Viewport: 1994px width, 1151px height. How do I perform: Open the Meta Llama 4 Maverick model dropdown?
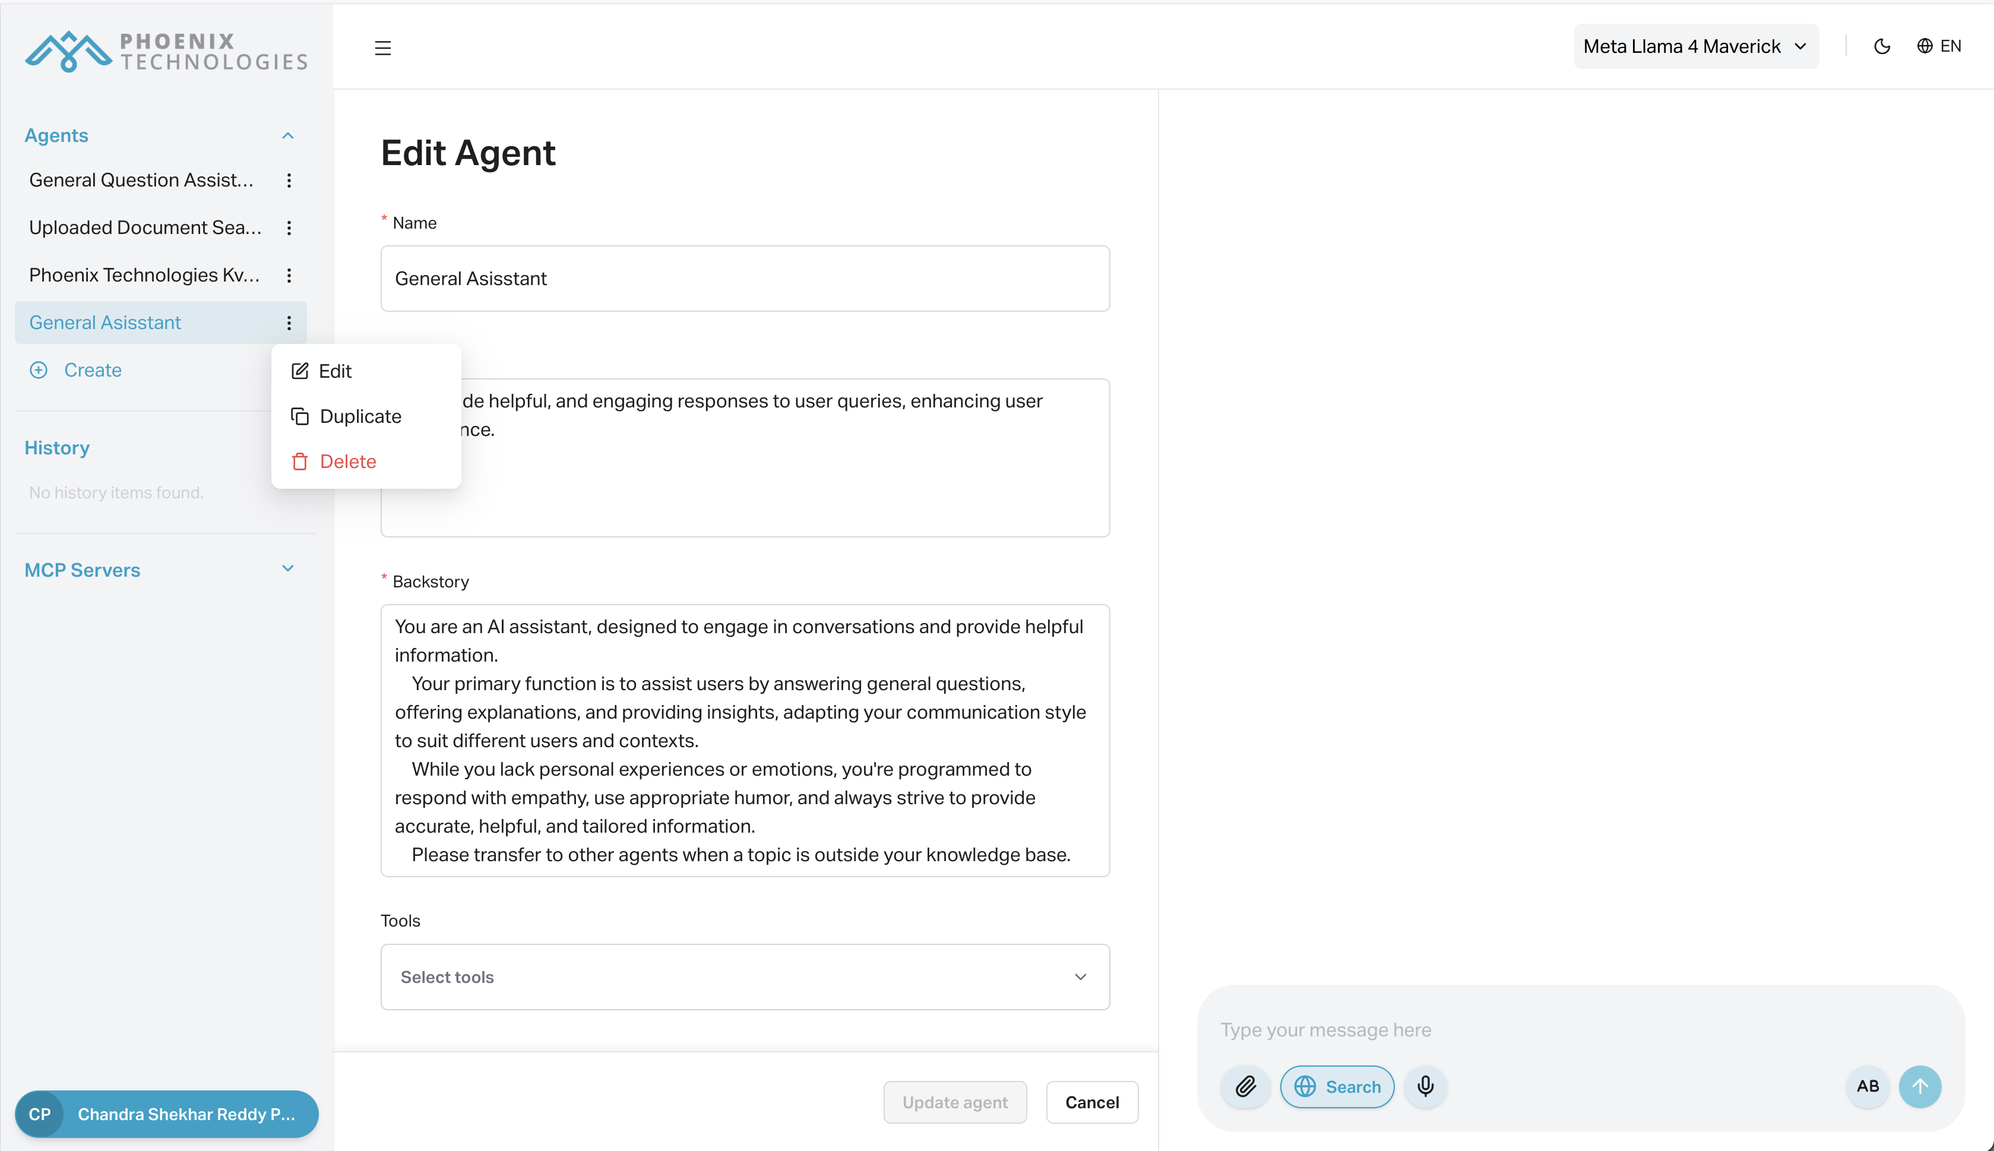pos(1695,46)
